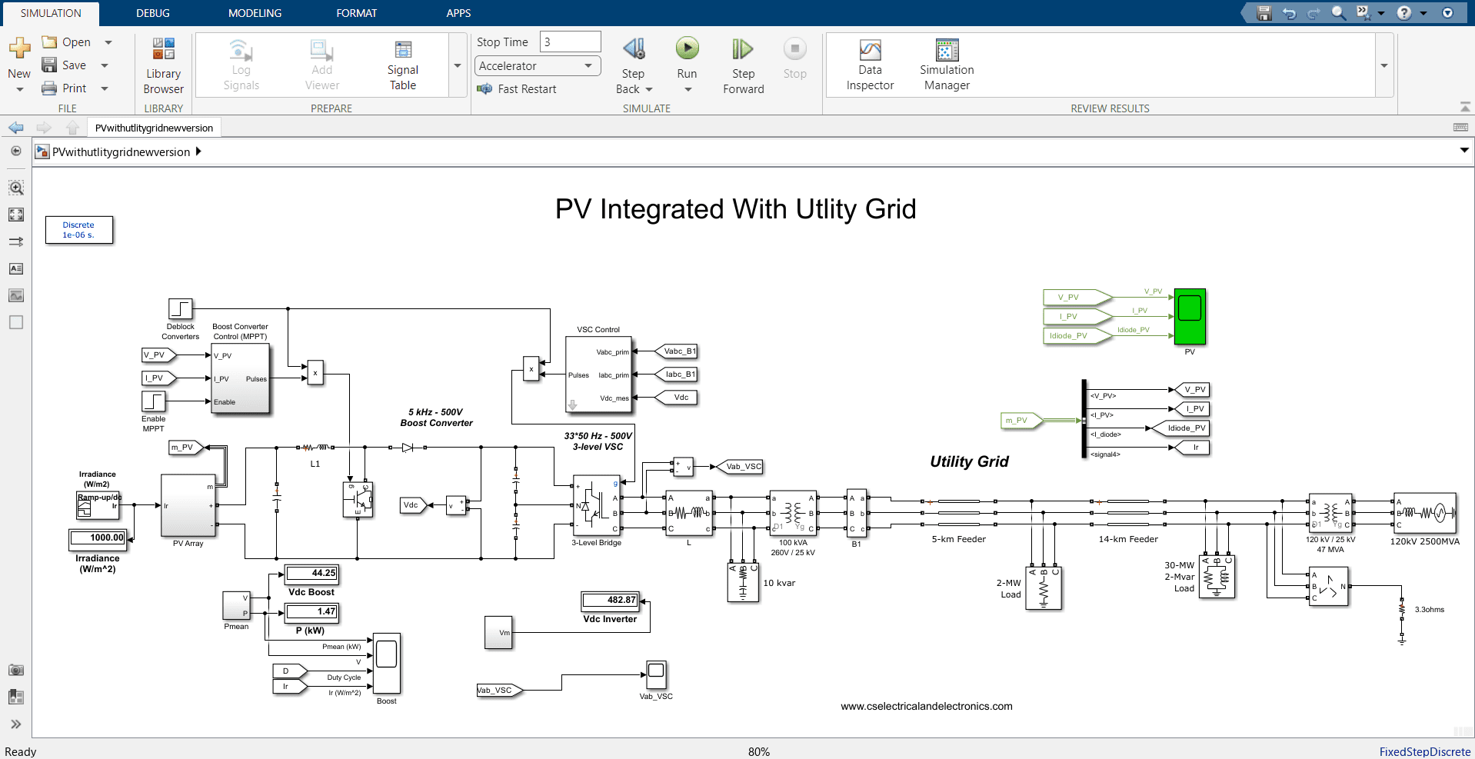Viewport: 1475px width, 759px height.
Task: Toggle the area annotation box tool
Action: click(16, 322)
